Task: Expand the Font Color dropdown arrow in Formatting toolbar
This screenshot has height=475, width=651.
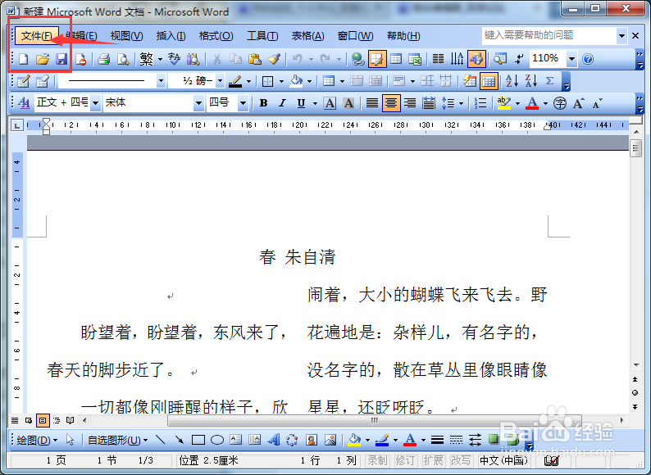Action: [x=545, y=103]
